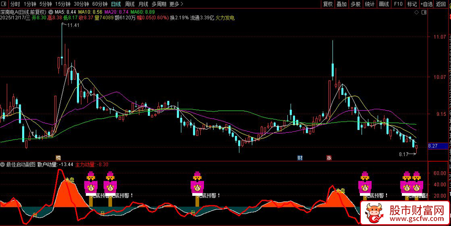
Task: Click the 散户动量: -13.44 readout
Action: click(x=55, y=165)
